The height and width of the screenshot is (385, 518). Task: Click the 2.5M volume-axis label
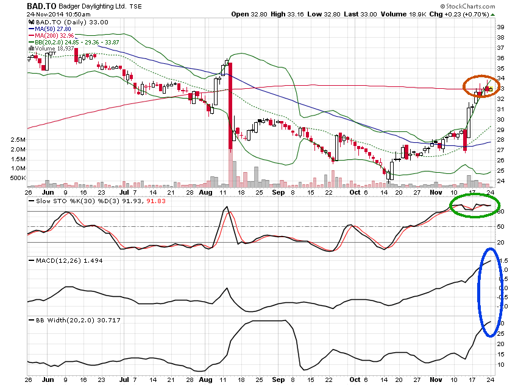coord(18,140)
